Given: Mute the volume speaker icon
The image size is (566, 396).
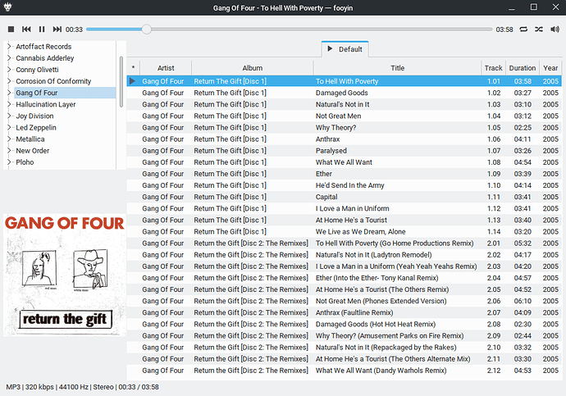Looking at the screenshot, I should click(x=555, y=29).
